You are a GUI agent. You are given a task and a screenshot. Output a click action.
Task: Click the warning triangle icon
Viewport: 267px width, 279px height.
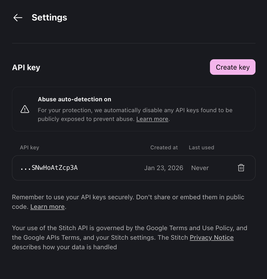(25, 109)
